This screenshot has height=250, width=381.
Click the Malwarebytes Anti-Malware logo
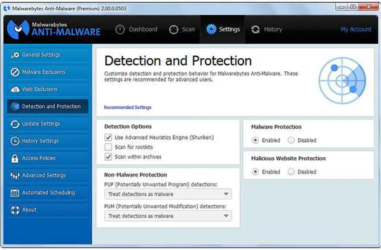coord(54,29)
